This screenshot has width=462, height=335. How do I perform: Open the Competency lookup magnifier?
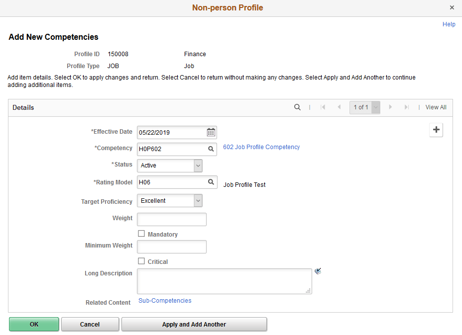pyautogui.click(x=211, y=149)
